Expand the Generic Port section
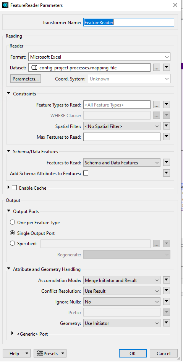 point(13,334)
